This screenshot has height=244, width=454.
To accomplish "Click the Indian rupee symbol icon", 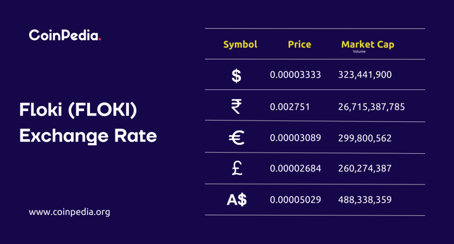I will pos(236,107).
